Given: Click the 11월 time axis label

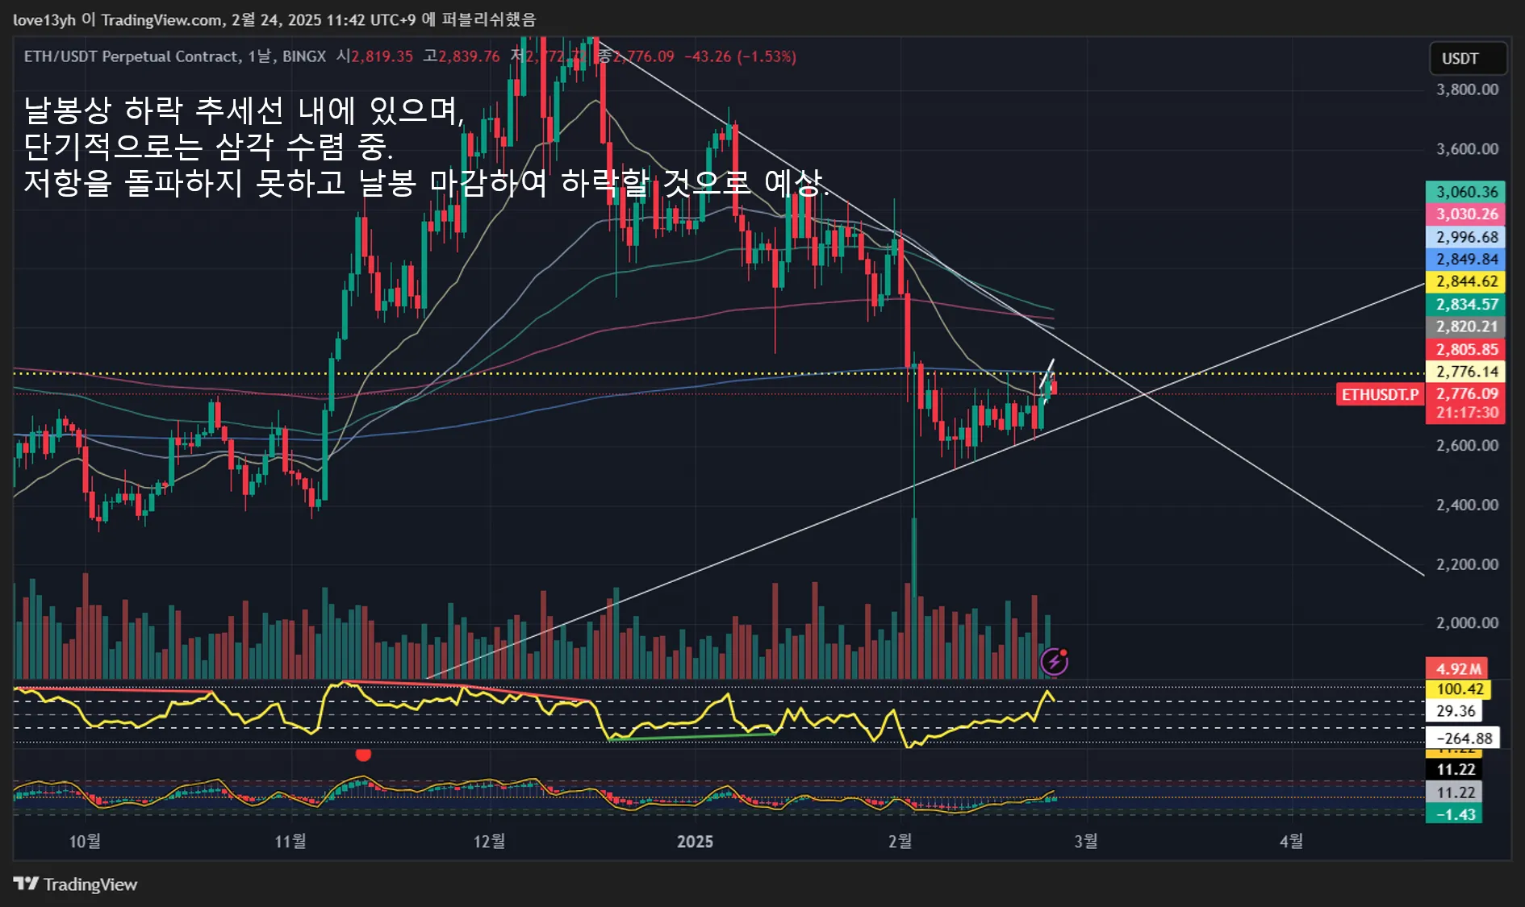Looking at the screenshot, I should 290,841.
